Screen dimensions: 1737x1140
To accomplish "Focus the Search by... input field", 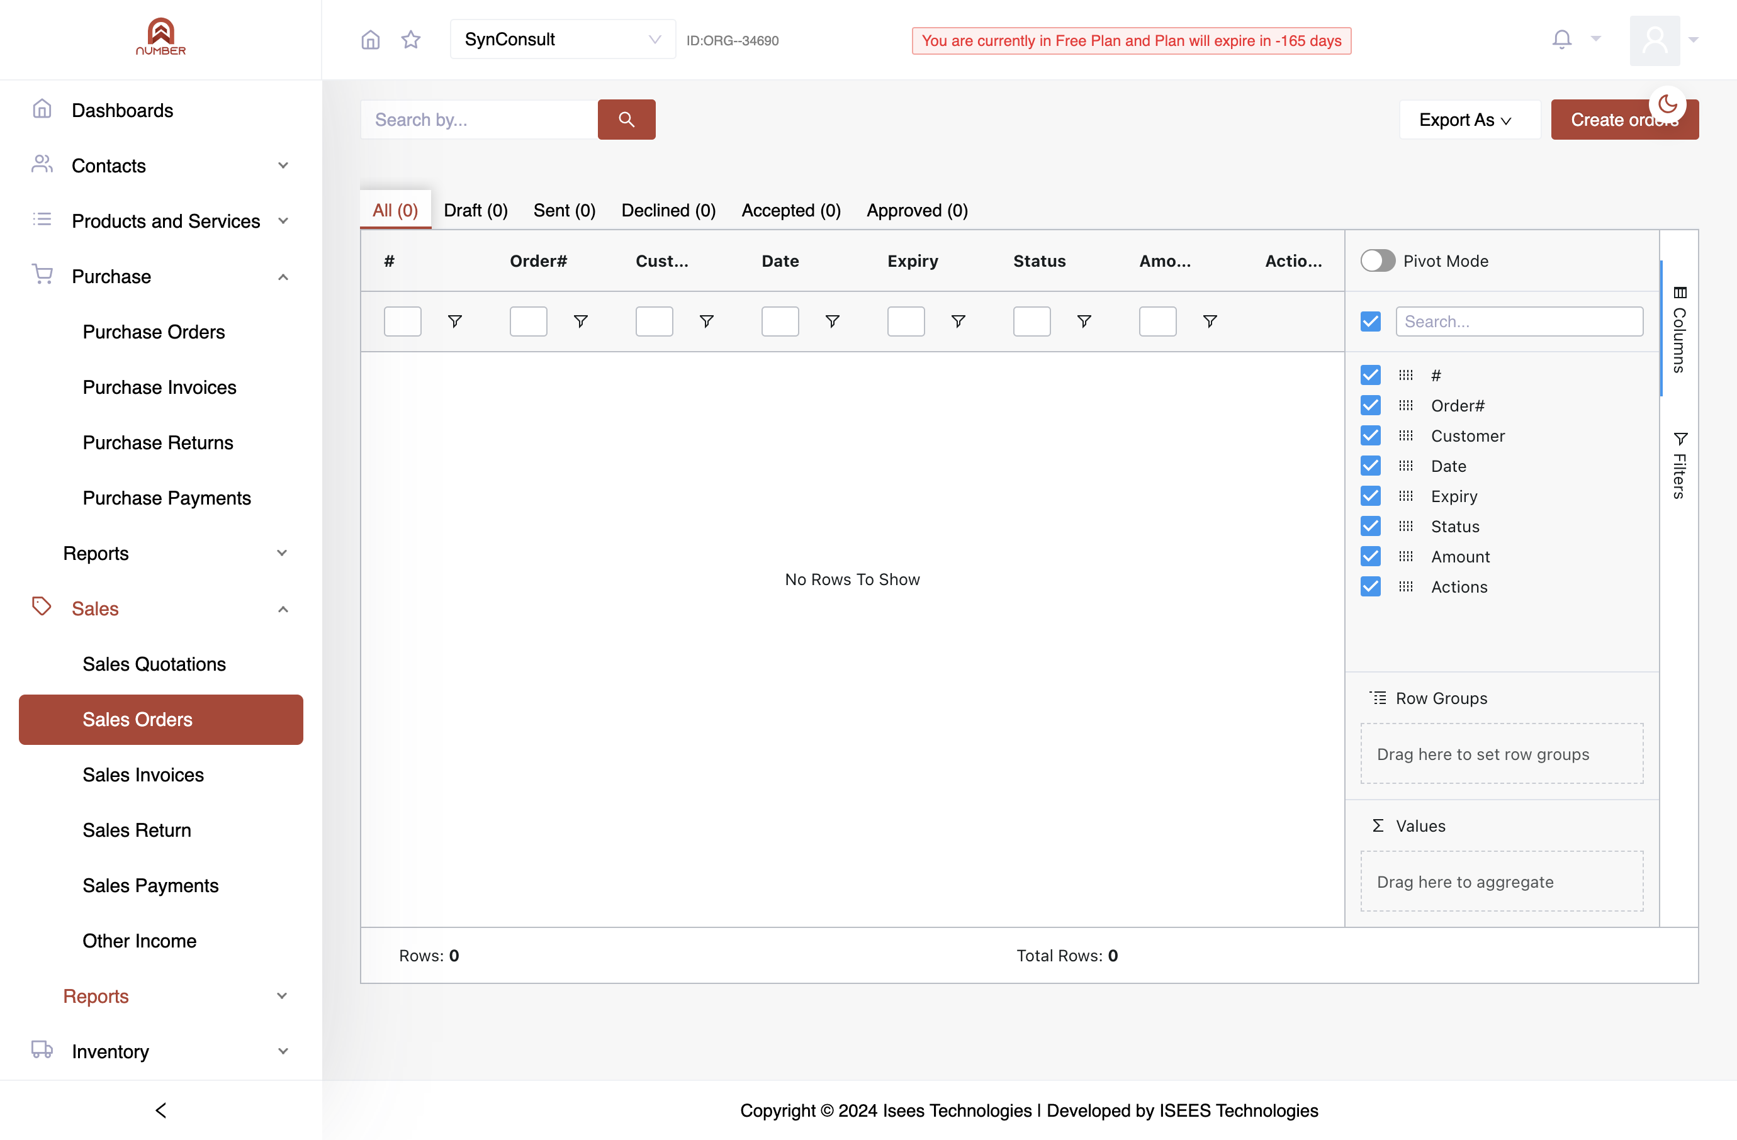I will coord(479,120).
